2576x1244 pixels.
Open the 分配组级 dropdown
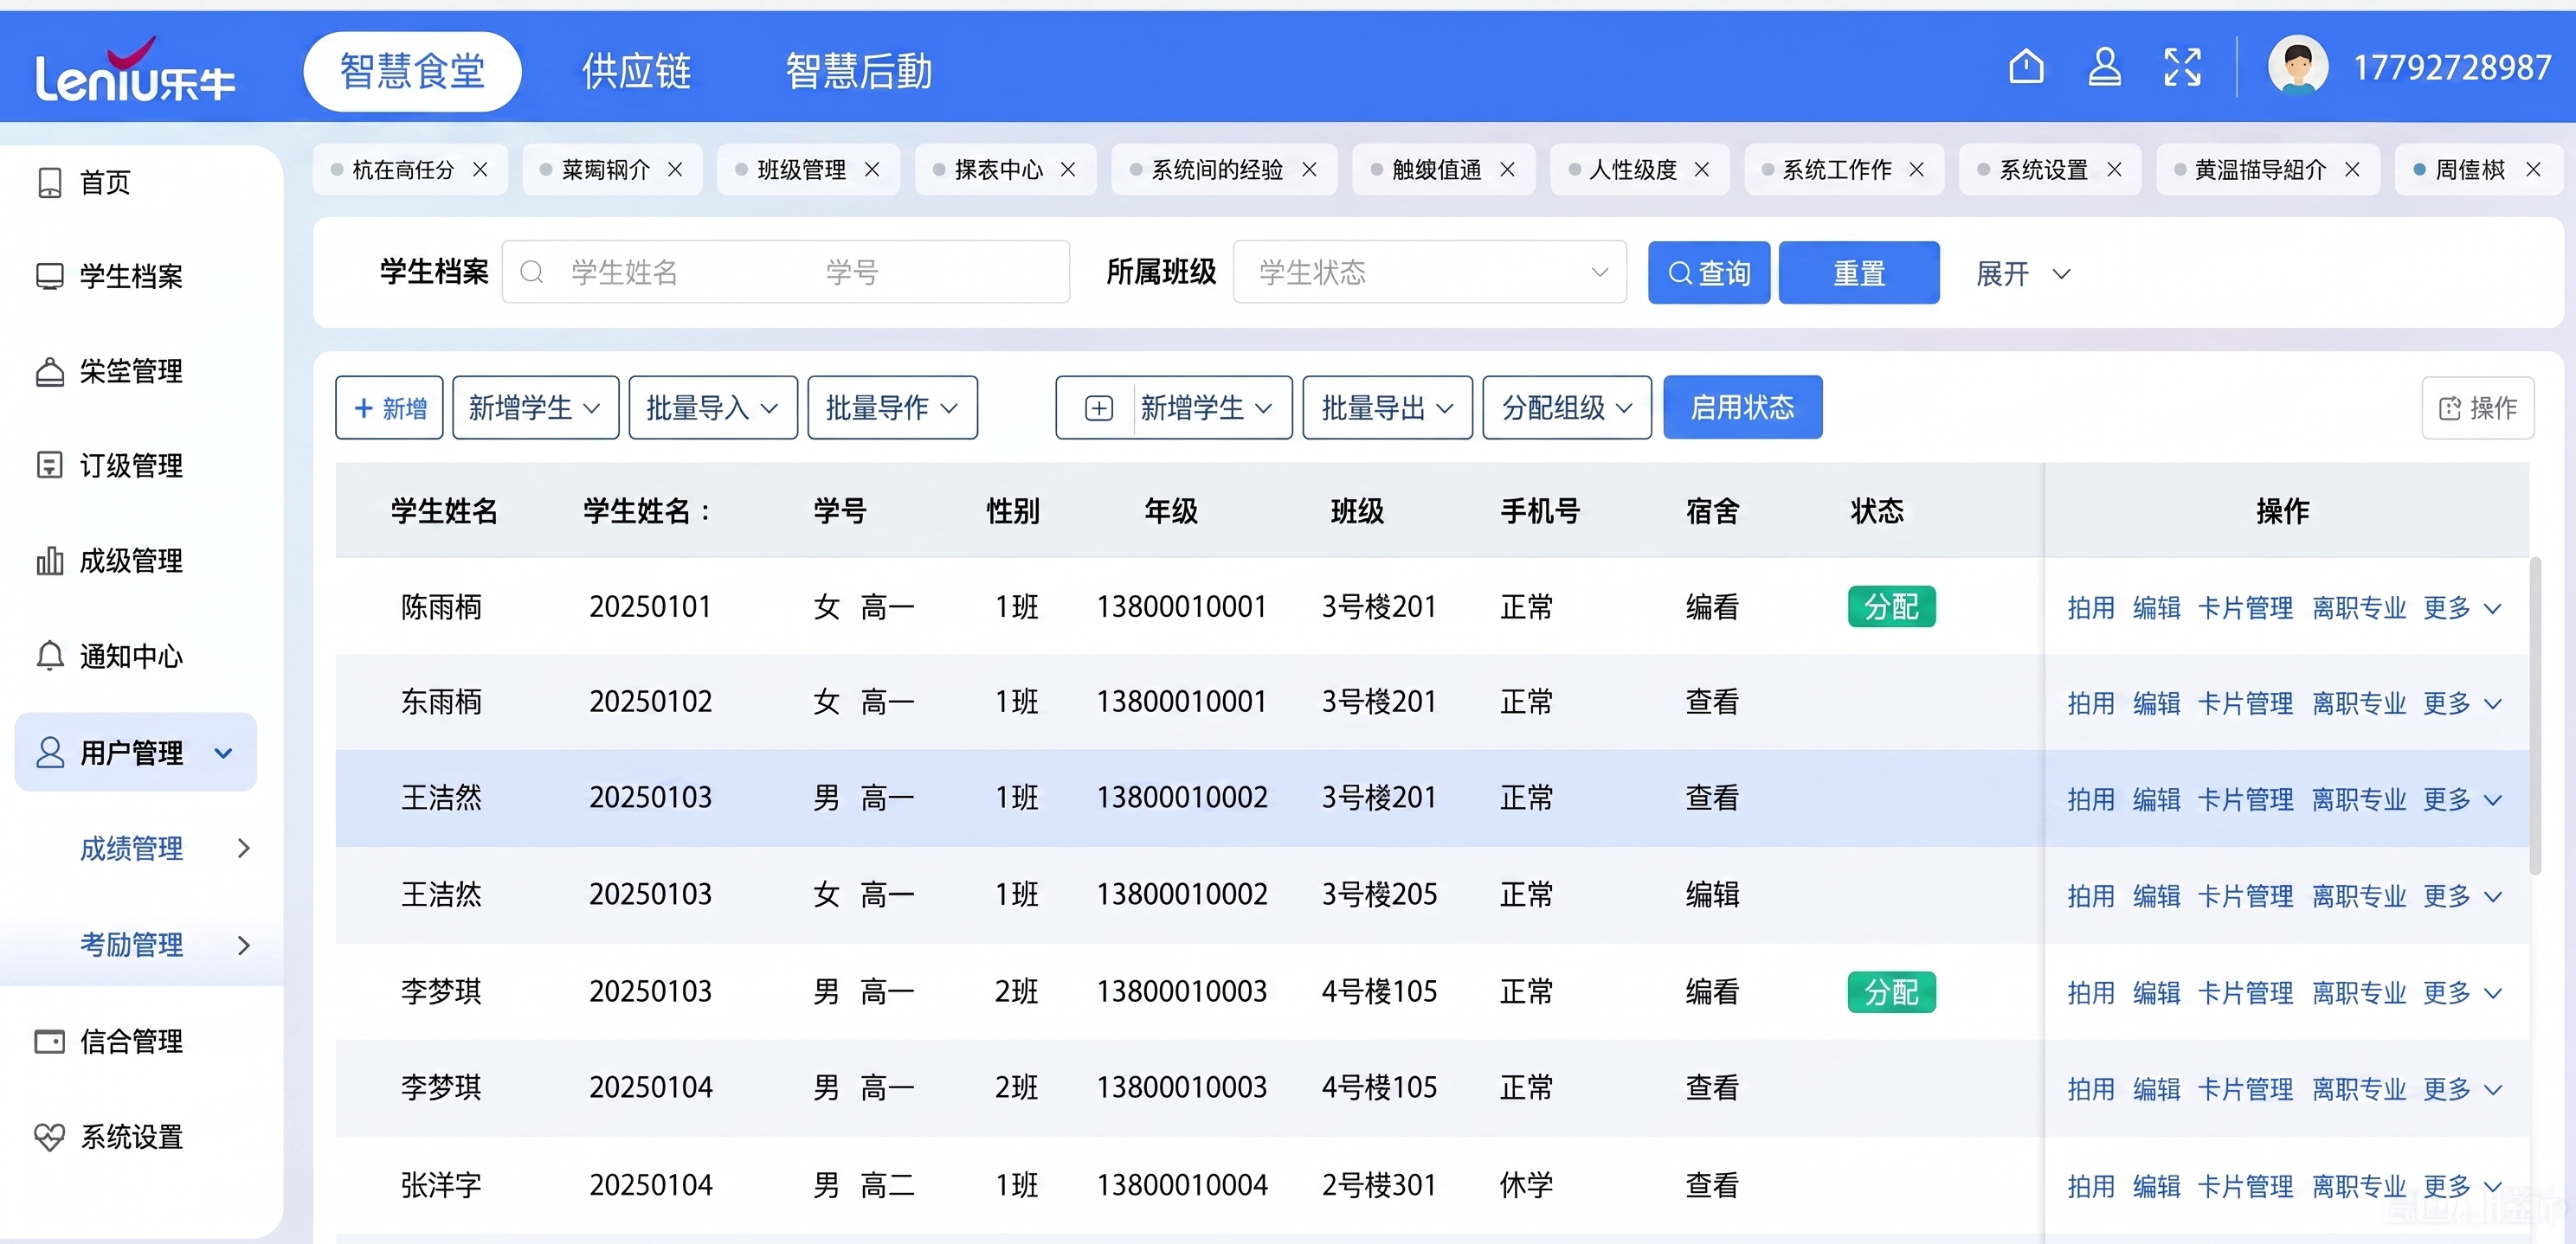[x=1567, y=407]
